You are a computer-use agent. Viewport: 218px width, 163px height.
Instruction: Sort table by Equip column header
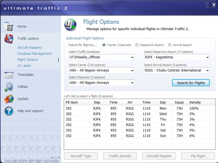pyautogui.click(x=179, y=102)
